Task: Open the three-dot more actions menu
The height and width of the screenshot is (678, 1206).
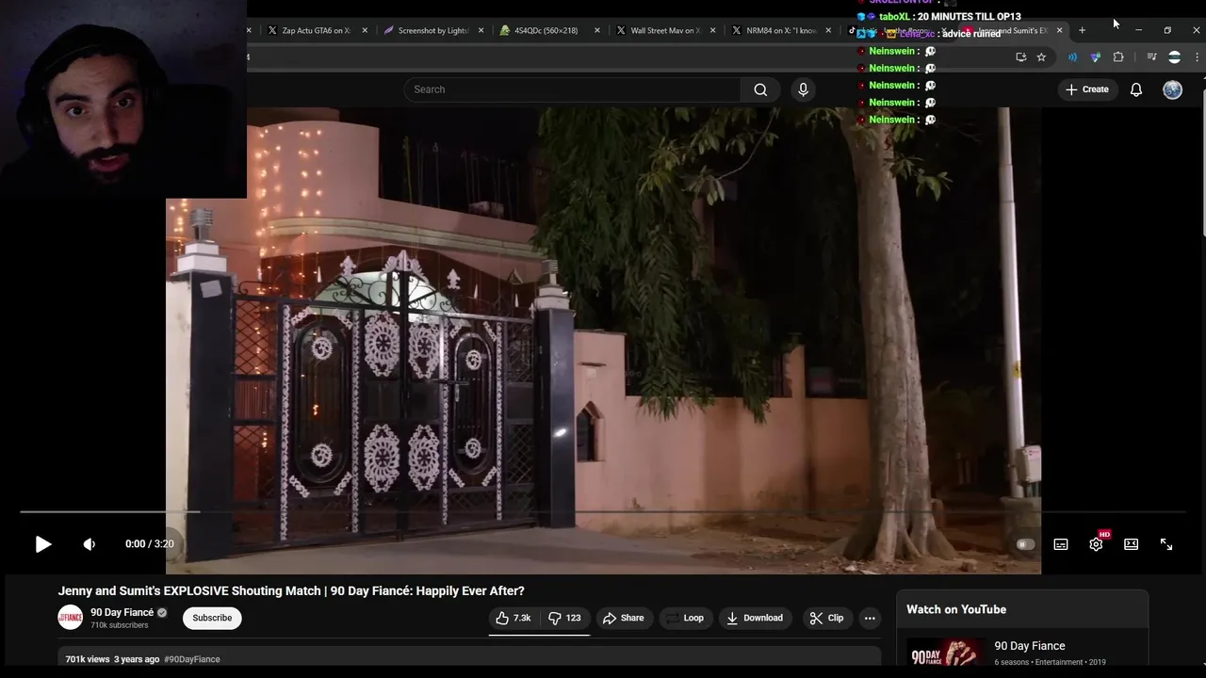Action: (870, 618)
